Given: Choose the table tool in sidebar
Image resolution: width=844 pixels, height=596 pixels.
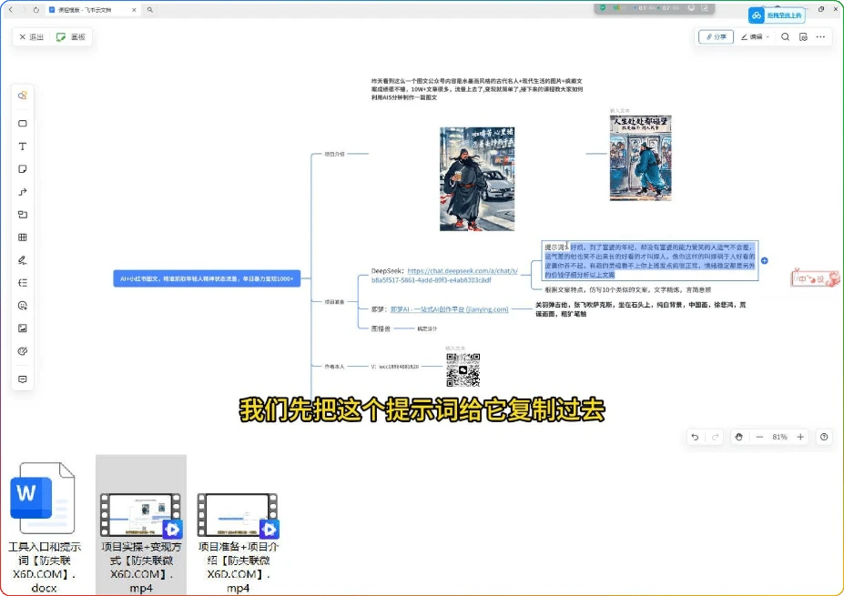Looking at the screenshot, I should (x=23, y=237).
